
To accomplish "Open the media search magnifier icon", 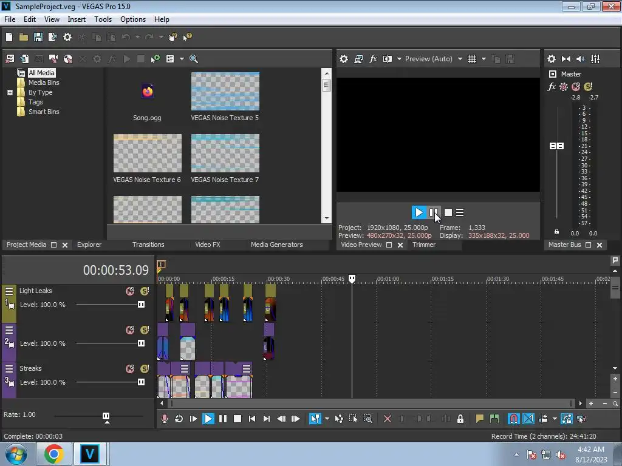I will point(194,59).
